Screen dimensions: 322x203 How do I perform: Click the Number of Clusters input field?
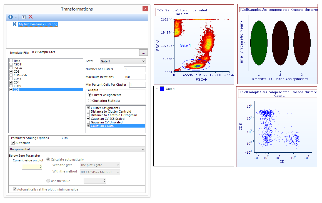tap(134, 69)
